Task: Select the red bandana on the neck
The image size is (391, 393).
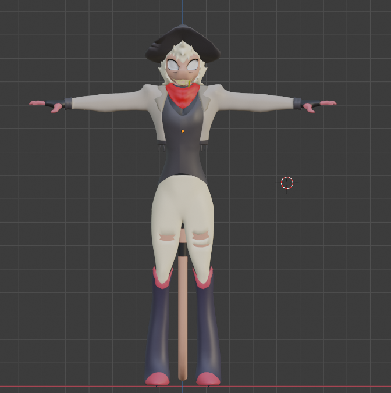Action: click(x=183, y=96)
